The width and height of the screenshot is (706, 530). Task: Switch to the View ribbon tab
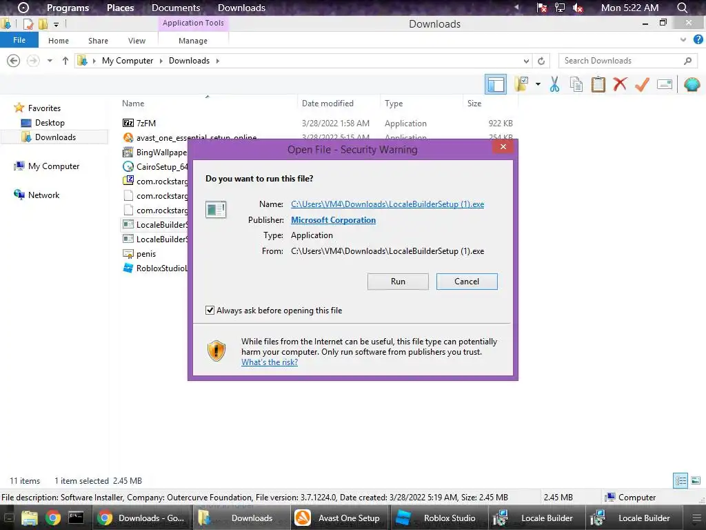[137, 41]
